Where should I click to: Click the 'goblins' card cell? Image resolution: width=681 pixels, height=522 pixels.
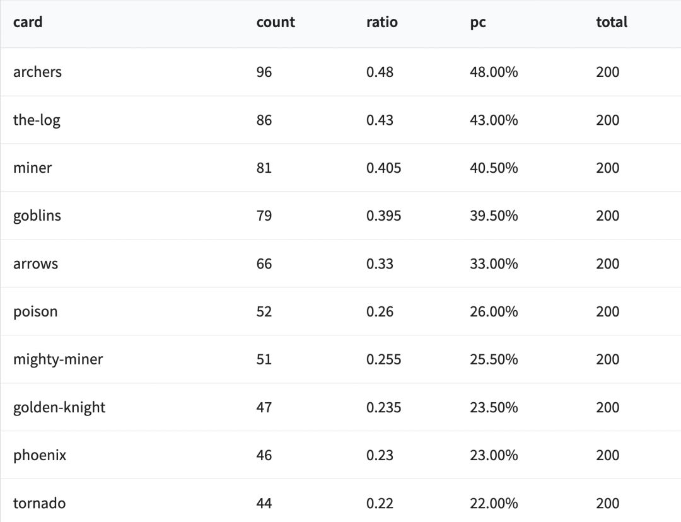[x=37, y=216]
